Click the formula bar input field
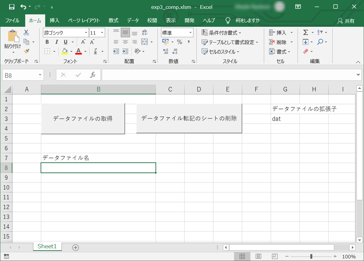Image resolution: width=364 pixels, height=261 pixels. pos(229,75)
